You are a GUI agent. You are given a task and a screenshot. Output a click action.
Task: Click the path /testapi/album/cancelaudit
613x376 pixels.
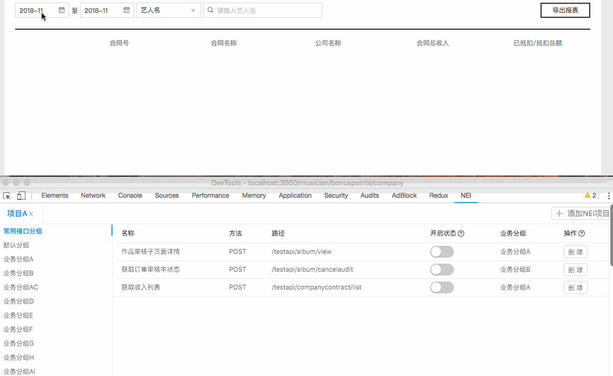pyautogui.click(x=312, y=270)
